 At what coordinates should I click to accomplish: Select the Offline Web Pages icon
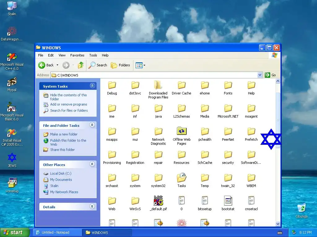181,131
